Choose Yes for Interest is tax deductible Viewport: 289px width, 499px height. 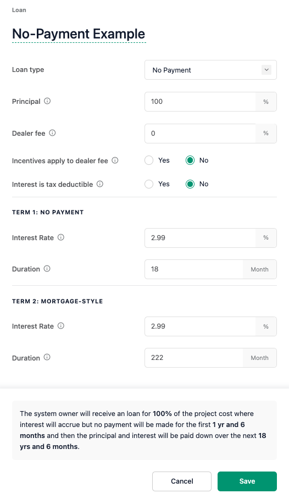point(149,184)
